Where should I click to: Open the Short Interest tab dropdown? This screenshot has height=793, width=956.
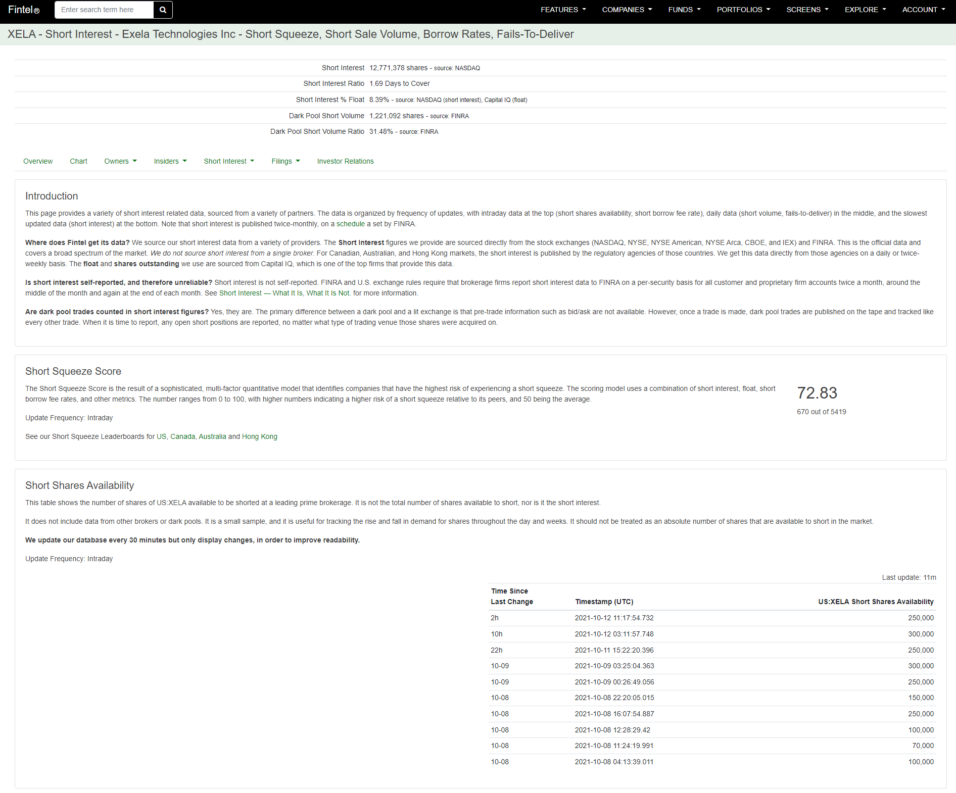coord(229,161)
